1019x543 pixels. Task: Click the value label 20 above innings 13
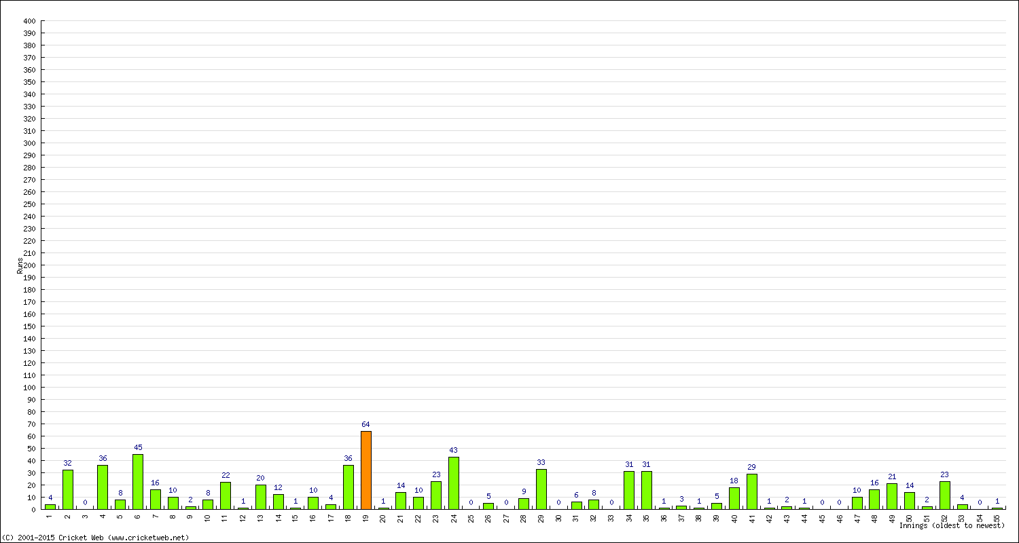261,478
